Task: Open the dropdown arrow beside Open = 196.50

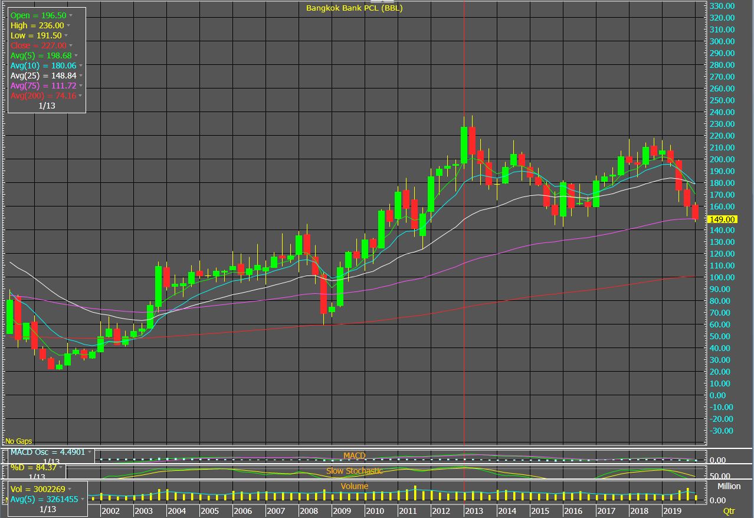Action: [x=71, y=15]
